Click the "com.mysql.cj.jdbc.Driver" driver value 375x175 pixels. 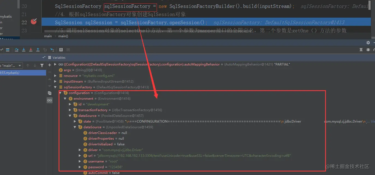123,150
